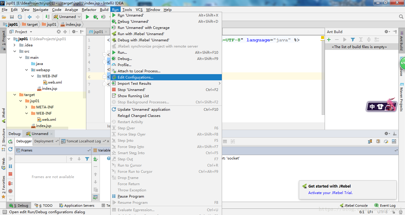Image resolution: width=405 pixels, height=215 pixels.
Task: Hide the Ant Build panel
Action: pyautogui.click(x=395, y=32)
